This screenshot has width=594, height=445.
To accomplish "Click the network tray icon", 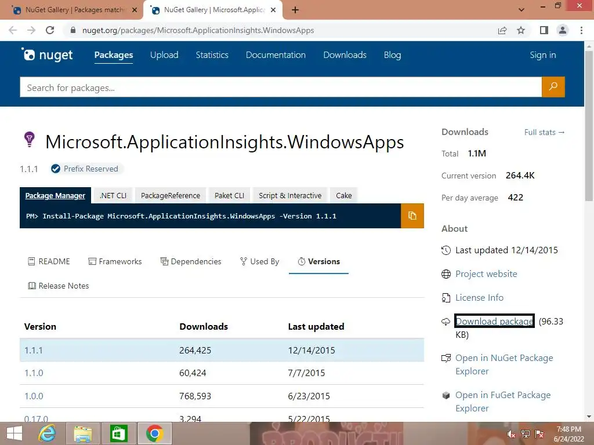I will click(x=526, y=434).
